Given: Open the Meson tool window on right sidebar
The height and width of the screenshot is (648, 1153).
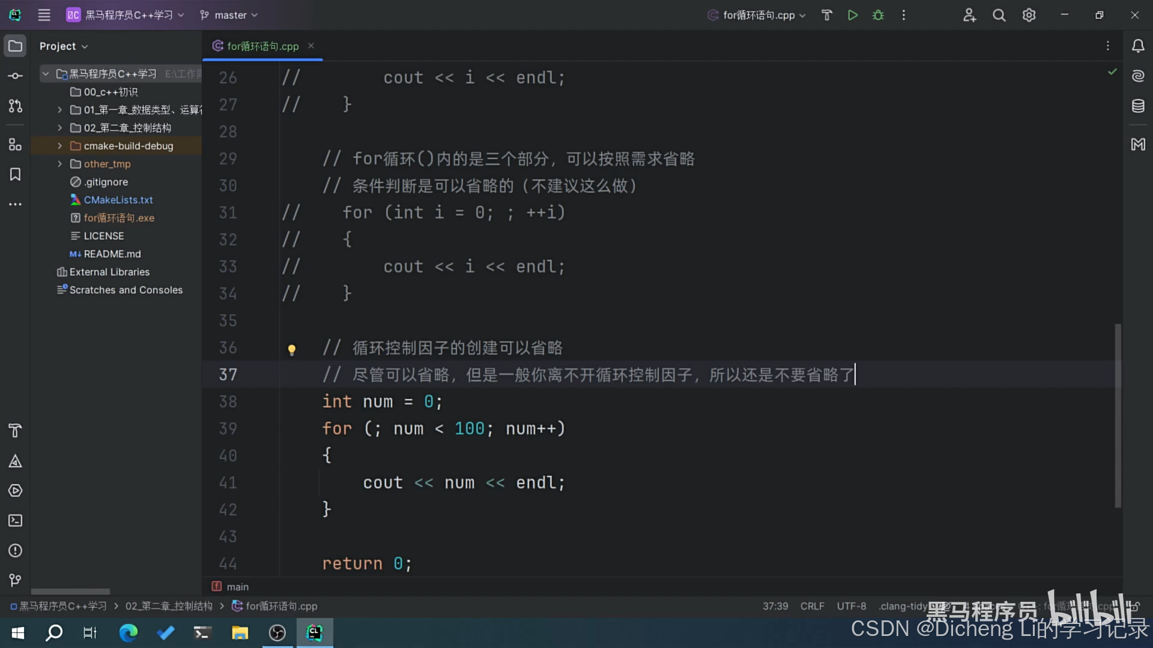Looking at the screenshot, I should pyautogui.click(x=1138, y=145).
